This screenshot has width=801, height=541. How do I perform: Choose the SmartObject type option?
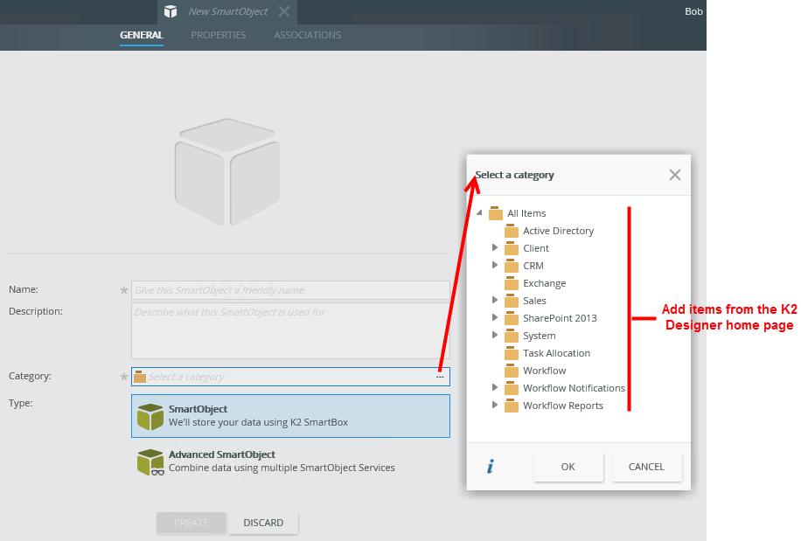290,415
